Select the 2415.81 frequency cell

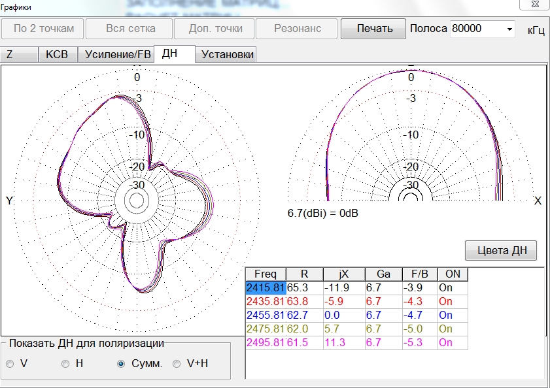pos(266,287)
